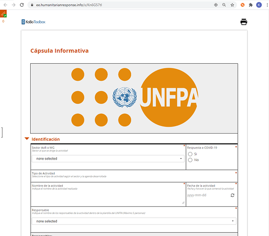Open the browser extensions puzzle icon
Viewport: 269px width, 236px height.
tap(251, 5)
